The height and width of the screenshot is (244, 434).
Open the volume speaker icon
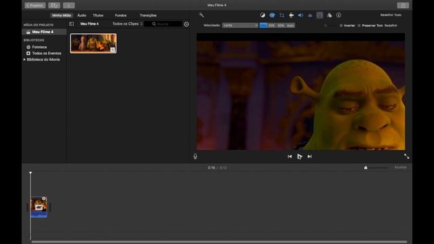coord(300,15)
